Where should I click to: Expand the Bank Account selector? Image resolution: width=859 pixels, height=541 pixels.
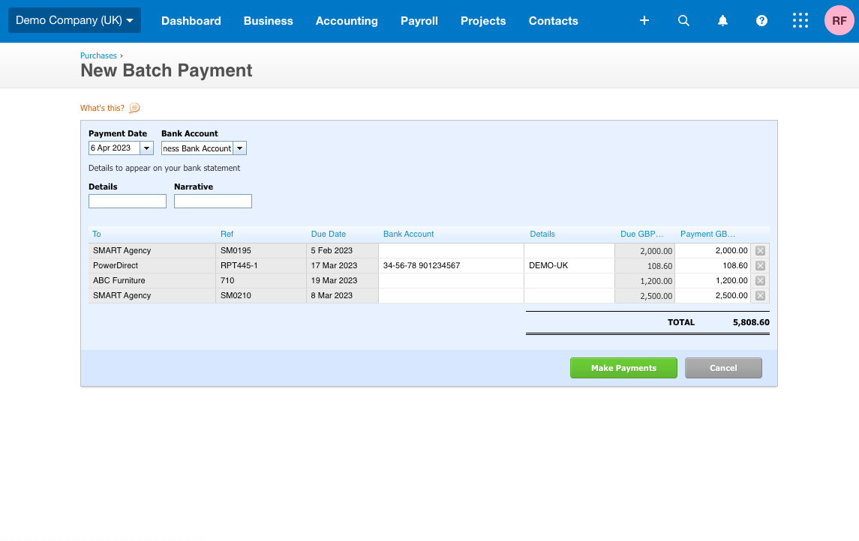point(239,148)
